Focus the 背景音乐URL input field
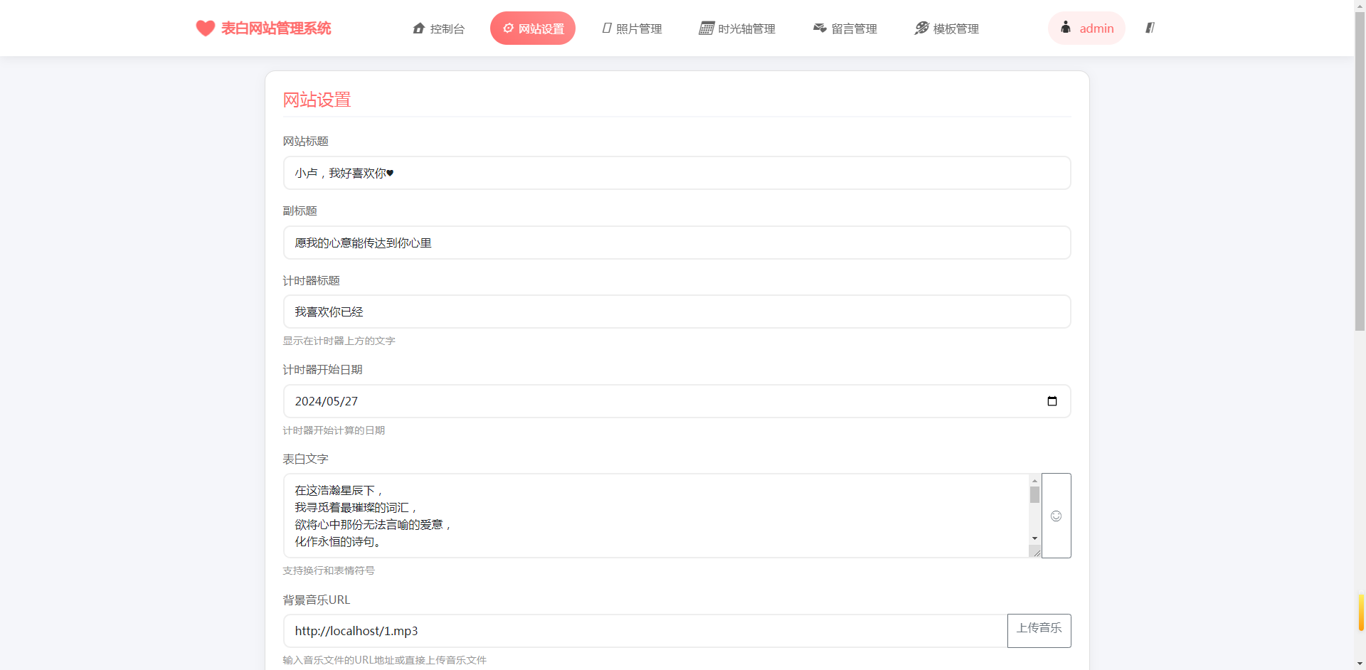The width and height of the screenshot is (1366, 670). tap(645, 631)
